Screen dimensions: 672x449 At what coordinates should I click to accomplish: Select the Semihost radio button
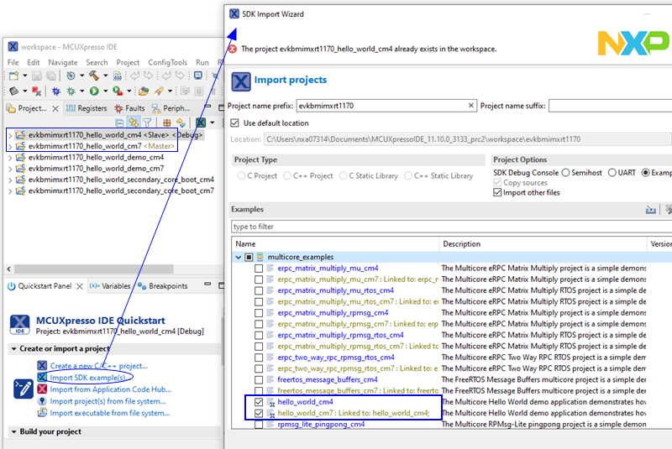coord(564,173)
